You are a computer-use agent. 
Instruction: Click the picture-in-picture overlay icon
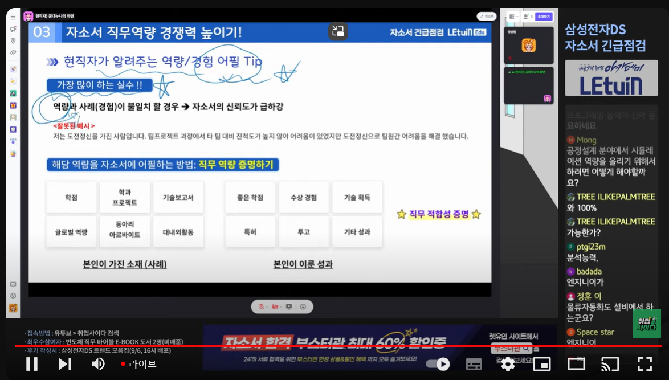(x=338, y=31)
